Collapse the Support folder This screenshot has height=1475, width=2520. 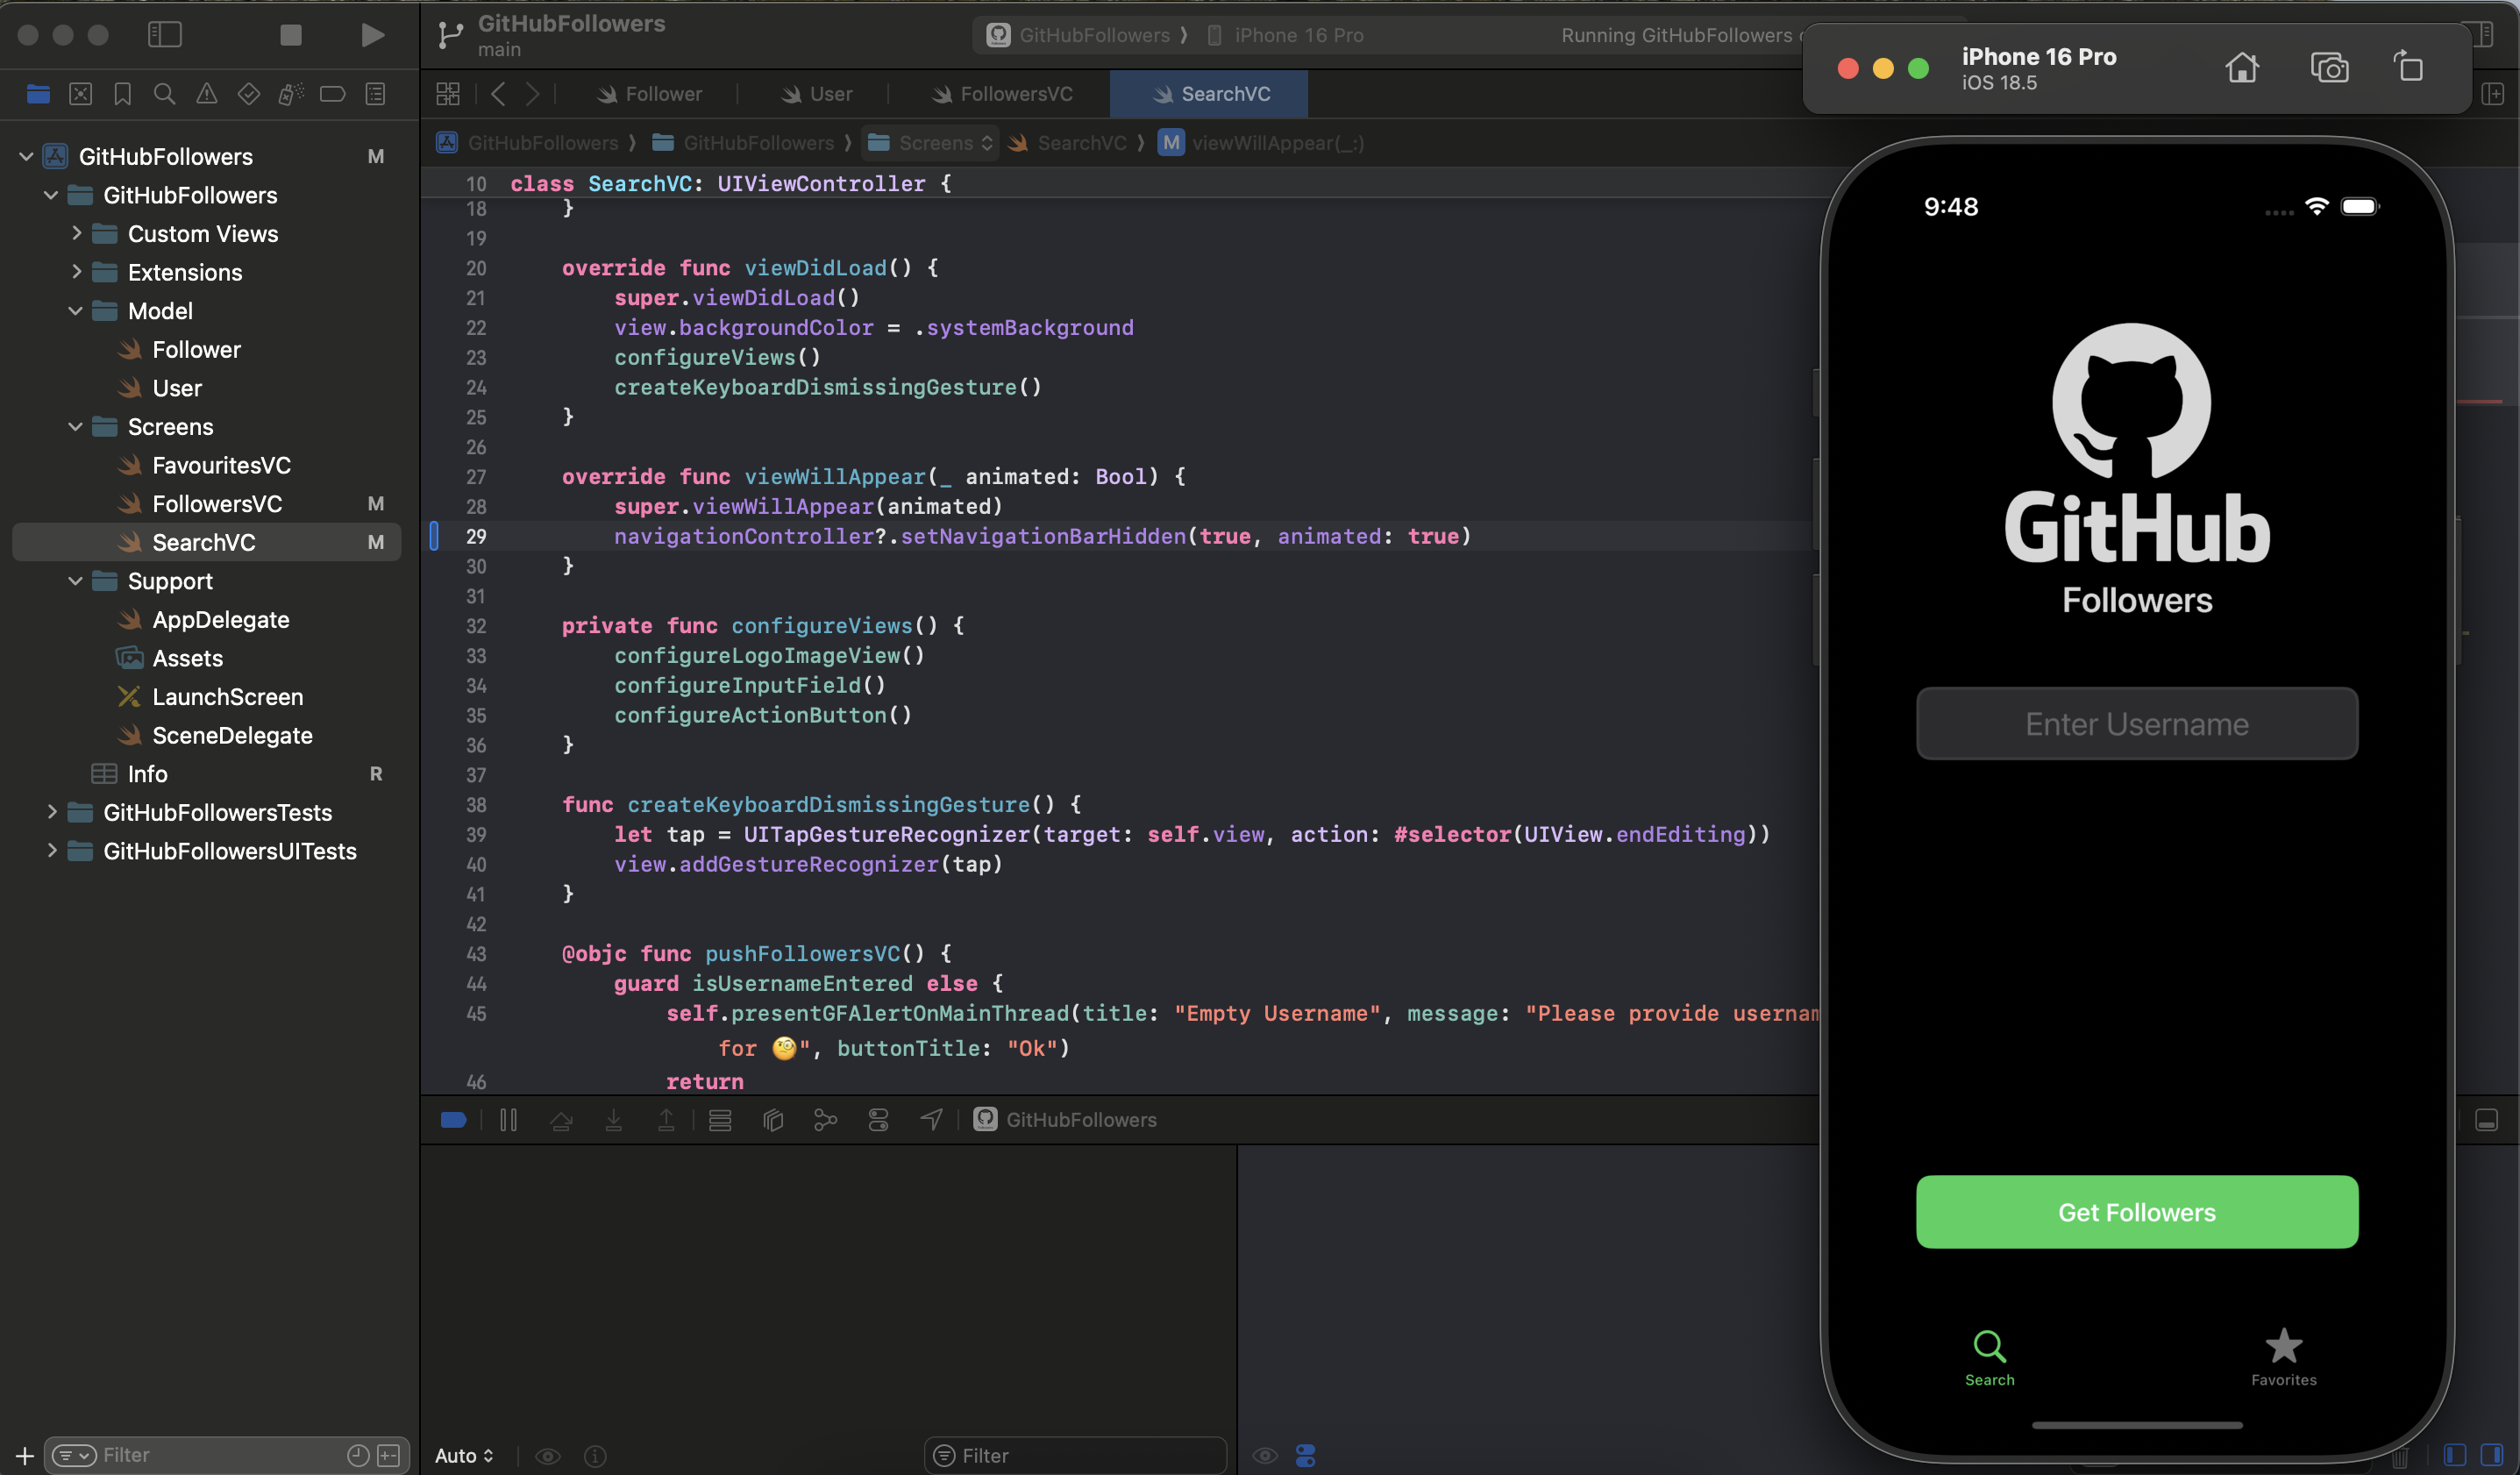[x=76, y=581]
